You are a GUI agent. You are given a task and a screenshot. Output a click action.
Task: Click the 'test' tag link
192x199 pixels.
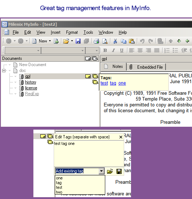(x=104, y=83)
